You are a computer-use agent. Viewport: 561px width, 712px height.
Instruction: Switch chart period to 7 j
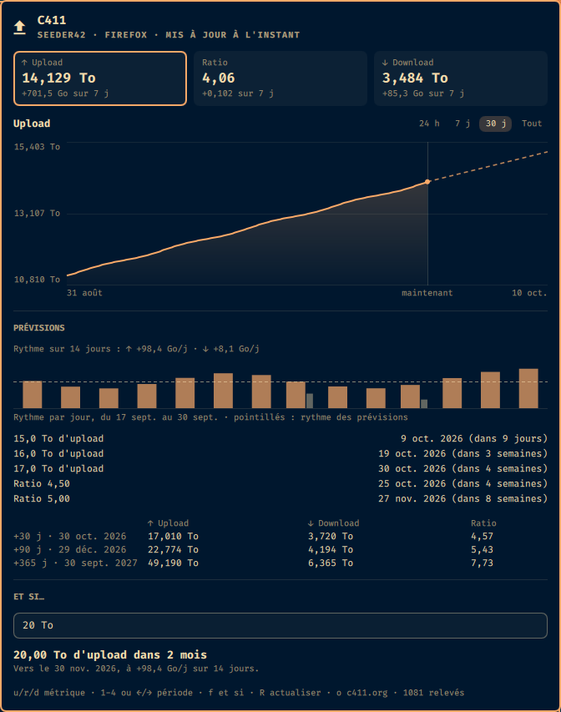coord(462,124)
